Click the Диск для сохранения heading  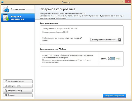click(49, 23)
